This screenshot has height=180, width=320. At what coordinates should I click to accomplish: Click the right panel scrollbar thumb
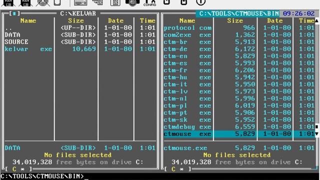click(317, 126)
